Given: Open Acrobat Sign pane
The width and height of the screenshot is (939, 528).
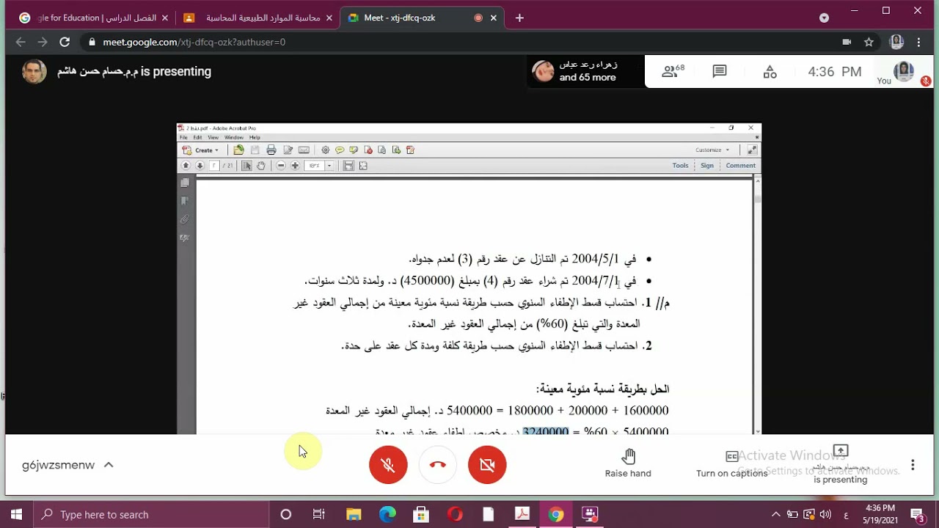Looking at the screenshot, I should 707,166.
